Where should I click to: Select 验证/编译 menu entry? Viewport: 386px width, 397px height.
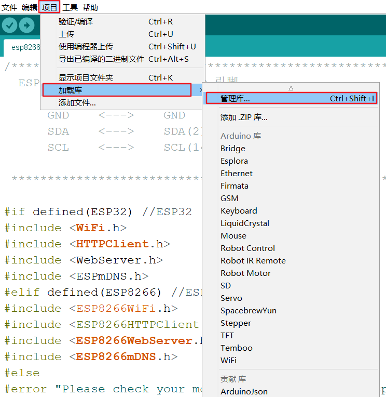(122, 21)
